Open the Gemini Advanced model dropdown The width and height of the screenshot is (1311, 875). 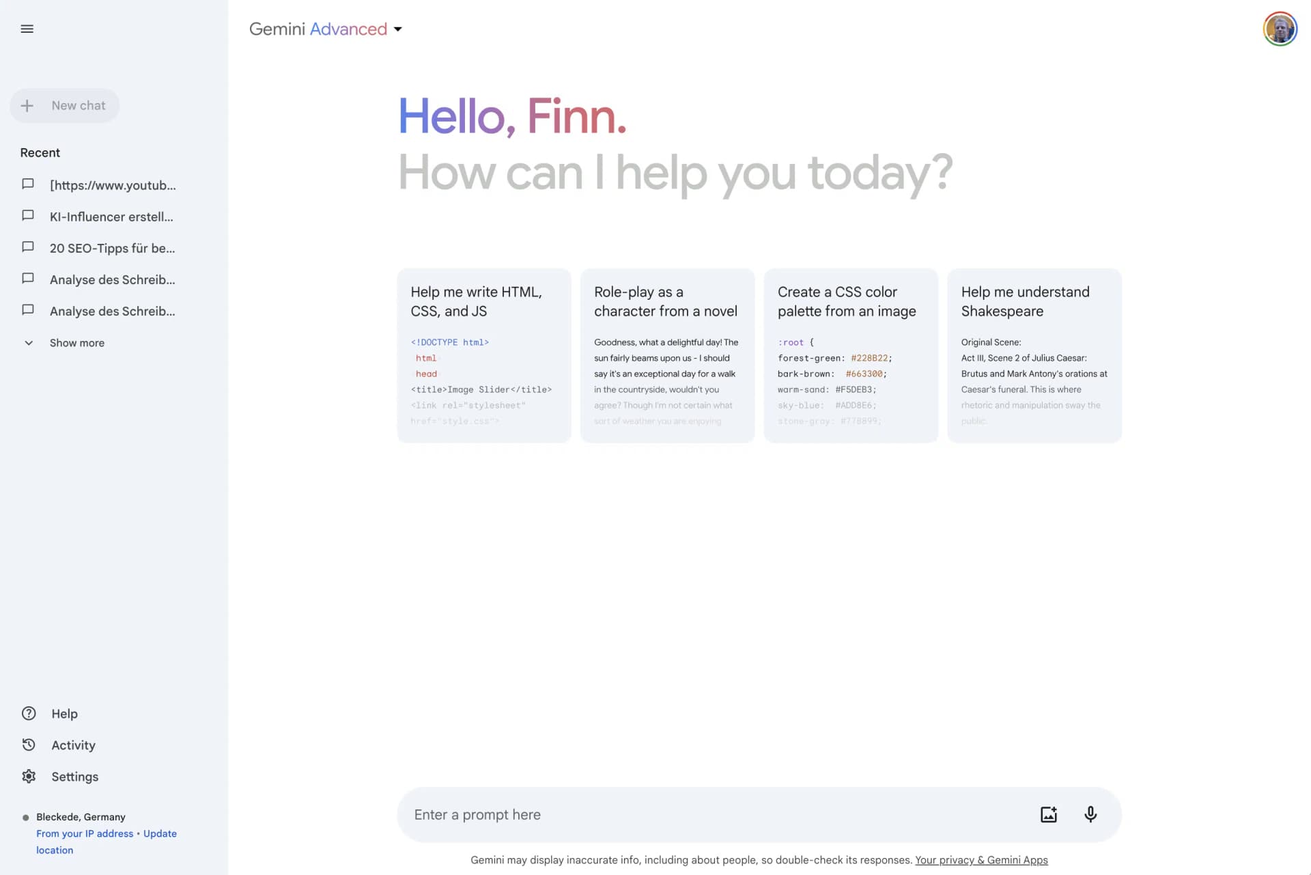(x=398, y=29)
